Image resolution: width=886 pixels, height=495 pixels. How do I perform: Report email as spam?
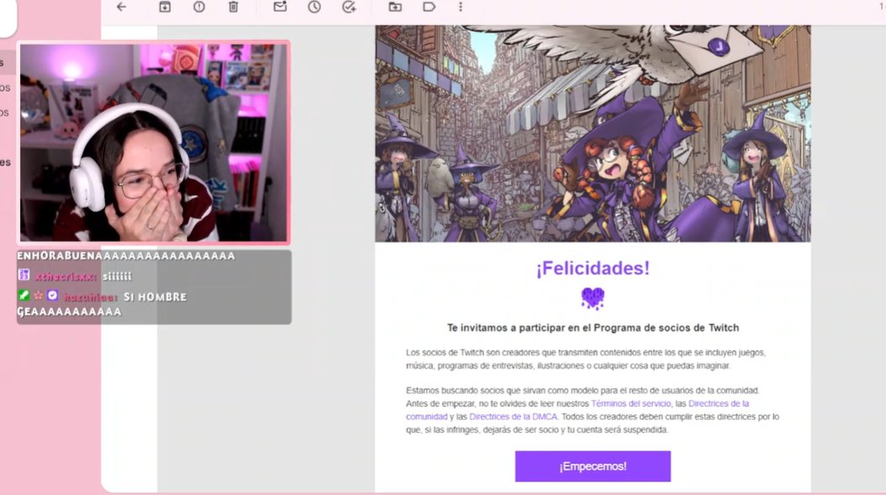[x=199, y=7]
